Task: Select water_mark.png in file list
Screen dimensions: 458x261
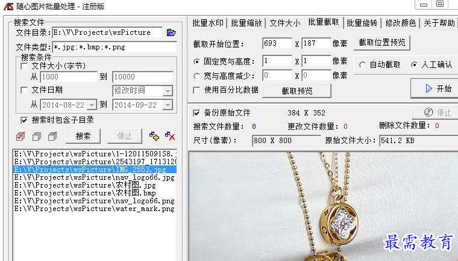Action: point(95,209)
